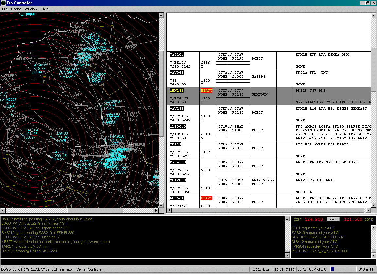Click the Pro Controller title bar icon
The image size is (377, 274).
[3, 3]
